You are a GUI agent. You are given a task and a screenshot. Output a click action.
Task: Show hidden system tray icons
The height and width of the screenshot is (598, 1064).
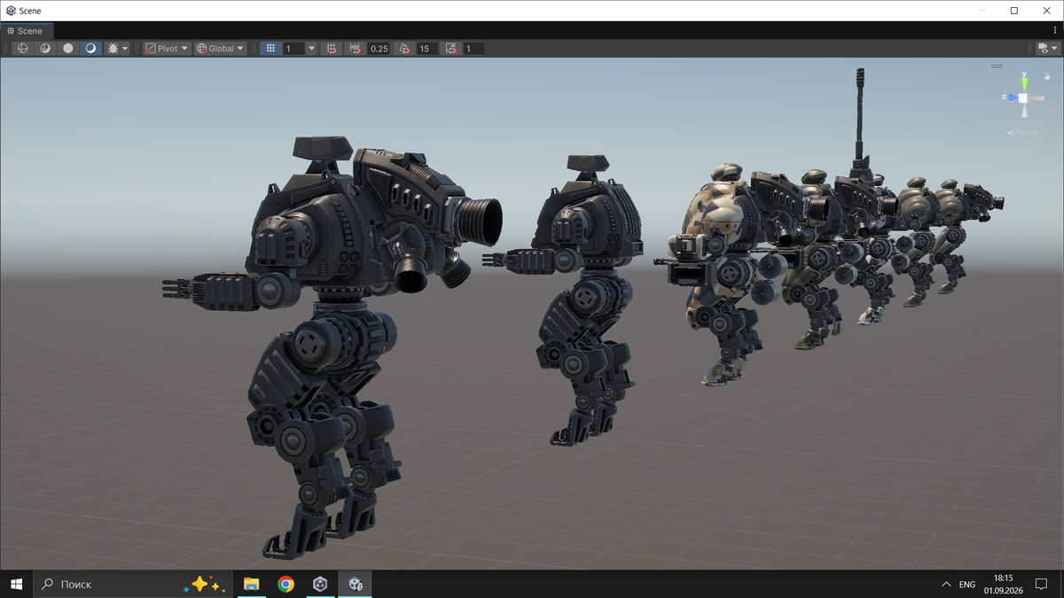[946, 584]
